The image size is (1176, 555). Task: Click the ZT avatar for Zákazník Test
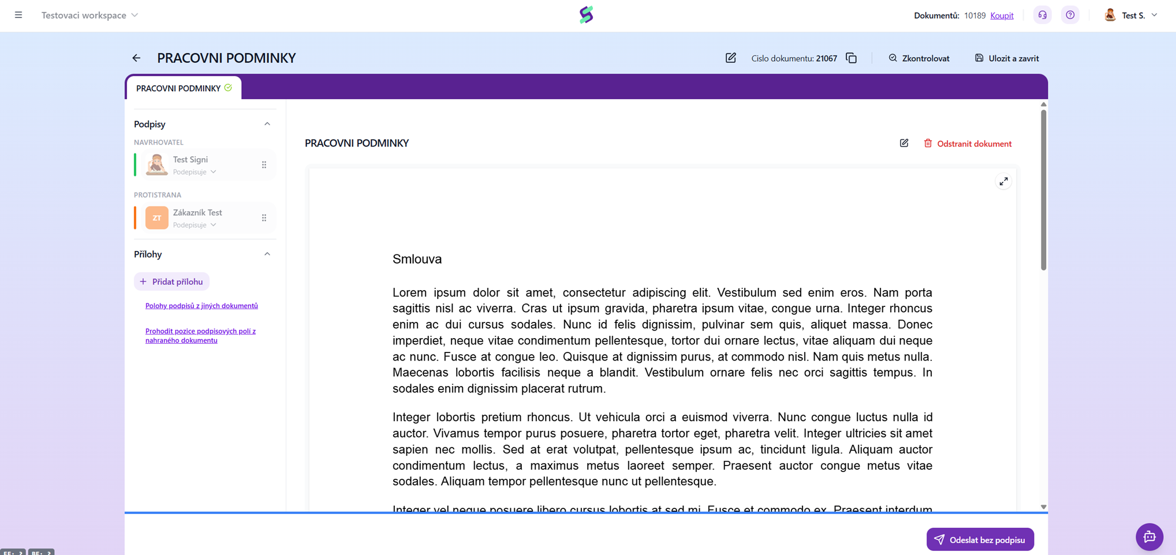click(x=156, y=217)
